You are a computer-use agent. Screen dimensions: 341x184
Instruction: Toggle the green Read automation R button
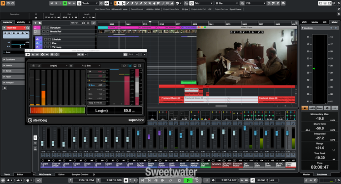click(x=65, y=3)
